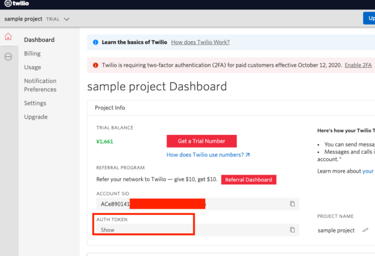Image resolution: width=375 pixels, height=256 pixels.
Task: Click the trial balance ¥1,661 amount
Action: (x=104, y=142)
